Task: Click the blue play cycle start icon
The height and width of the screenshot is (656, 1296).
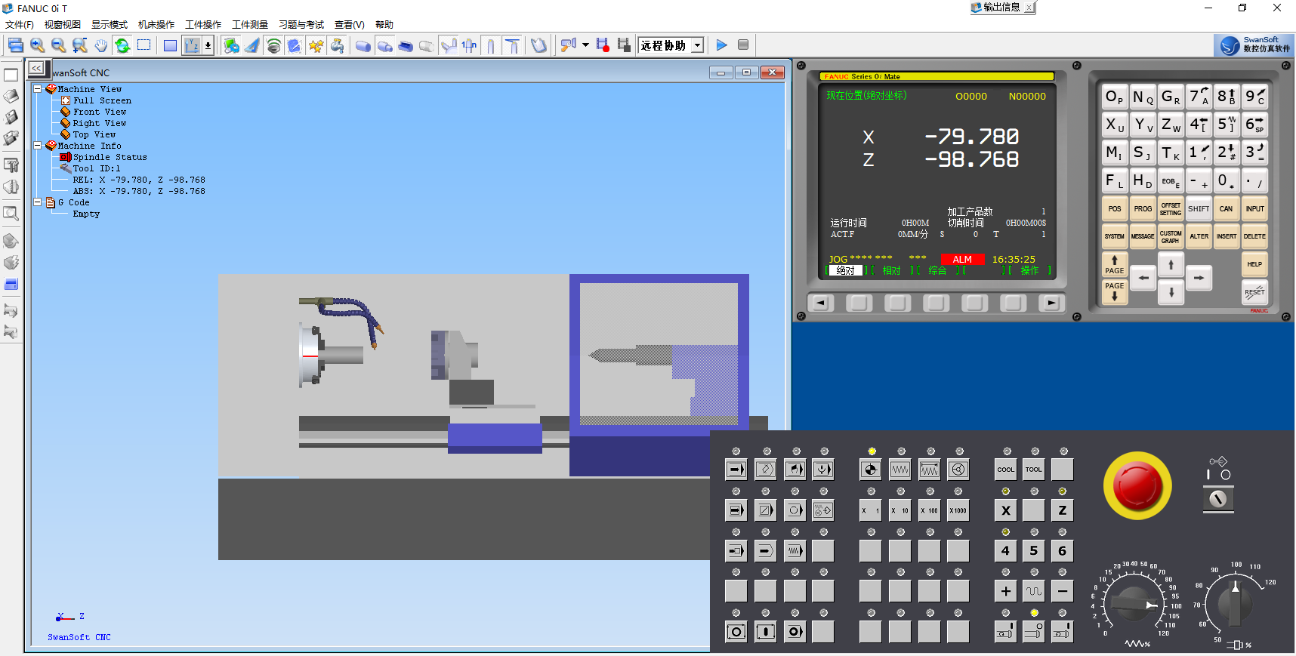Action: point(721,45)
